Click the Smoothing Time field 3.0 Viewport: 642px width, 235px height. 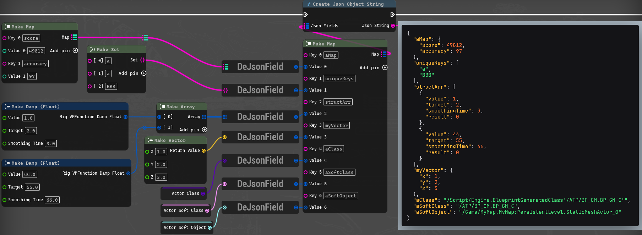coord(51,143)
